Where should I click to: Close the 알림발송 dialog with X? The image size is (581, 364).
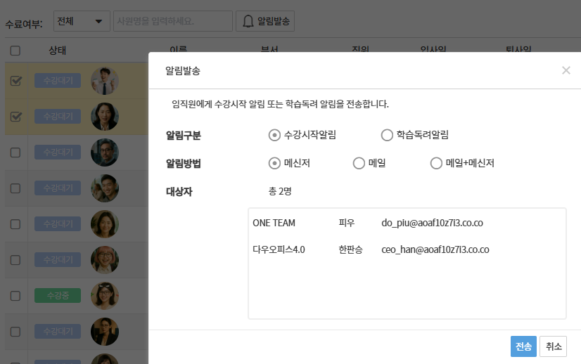coord(566,70)
